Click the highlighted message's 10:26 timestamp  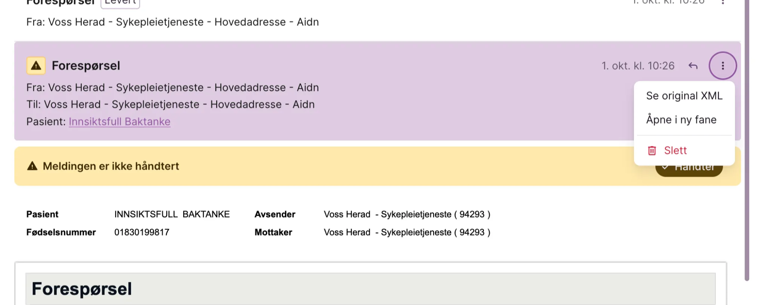tap(637, 66)
